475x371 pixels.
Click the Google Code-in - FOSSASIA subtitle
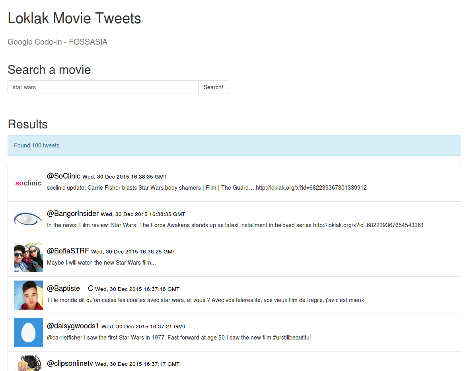pos(58,42)
